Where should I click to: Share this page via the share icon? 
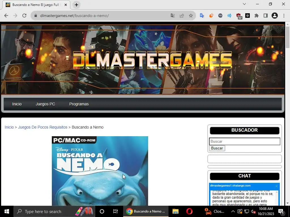tap(182, 16)
